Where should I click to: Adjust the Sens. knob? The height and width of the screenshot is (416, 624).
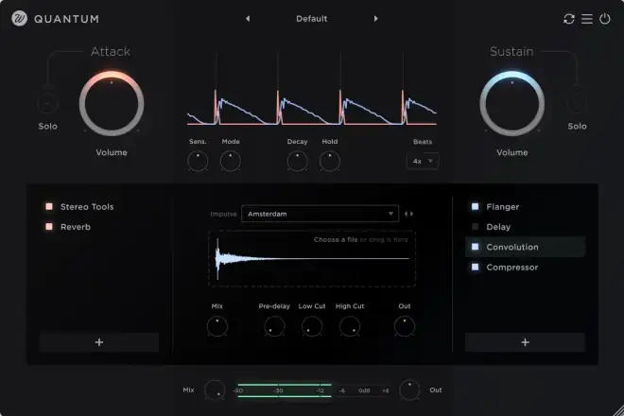pos(198,162)
